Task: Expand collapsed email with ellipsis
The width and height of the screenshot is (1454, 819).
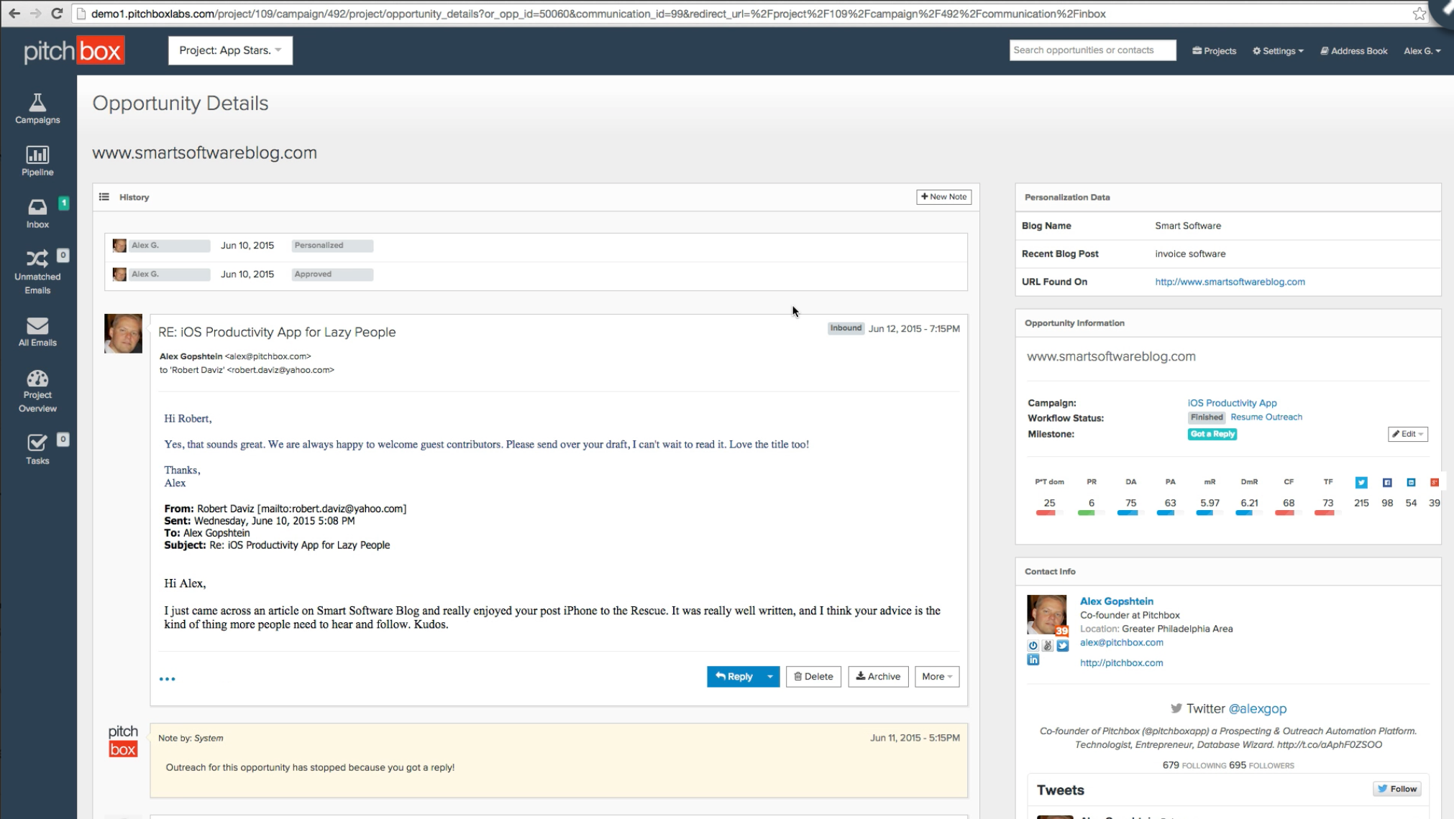Action: 167,679
